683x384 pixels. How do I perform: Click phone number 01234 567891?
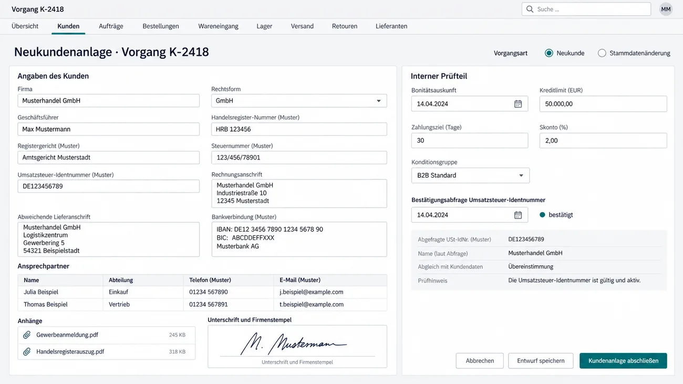point(209,304)
